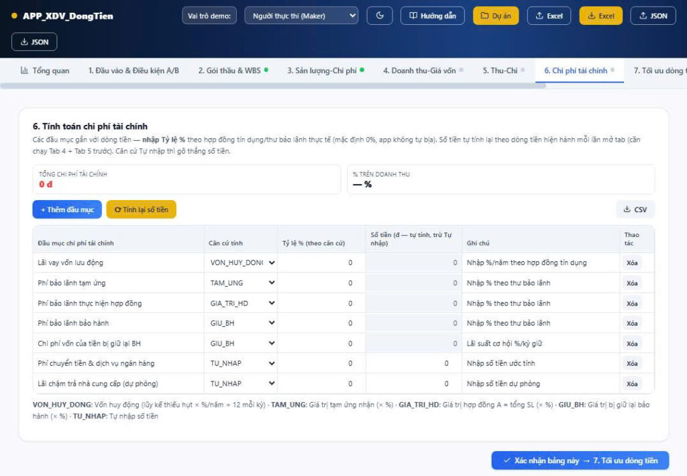This screenshot has width=687, height=476.
Task: Focus the Tỷ lệ % field for Phí bảo lãnh thực hiện hợp đồng
Action: tap(321, 303)
